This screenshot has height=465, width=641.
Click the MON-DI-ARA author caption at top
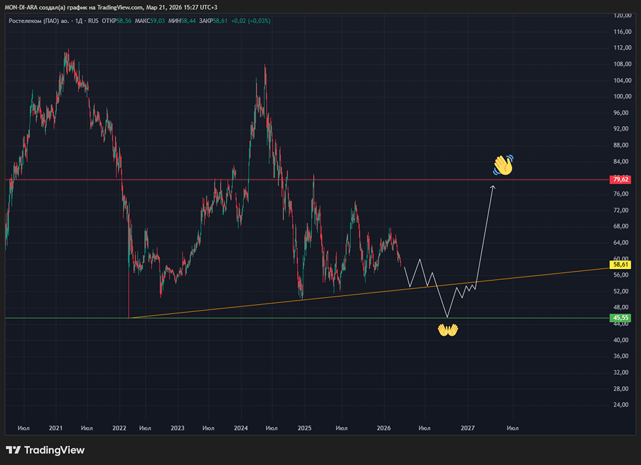(x=111, y=7)
